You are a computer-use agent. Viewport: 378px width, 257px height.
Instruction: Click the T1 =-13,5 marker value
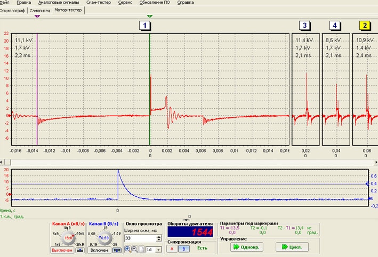point(230,228)
